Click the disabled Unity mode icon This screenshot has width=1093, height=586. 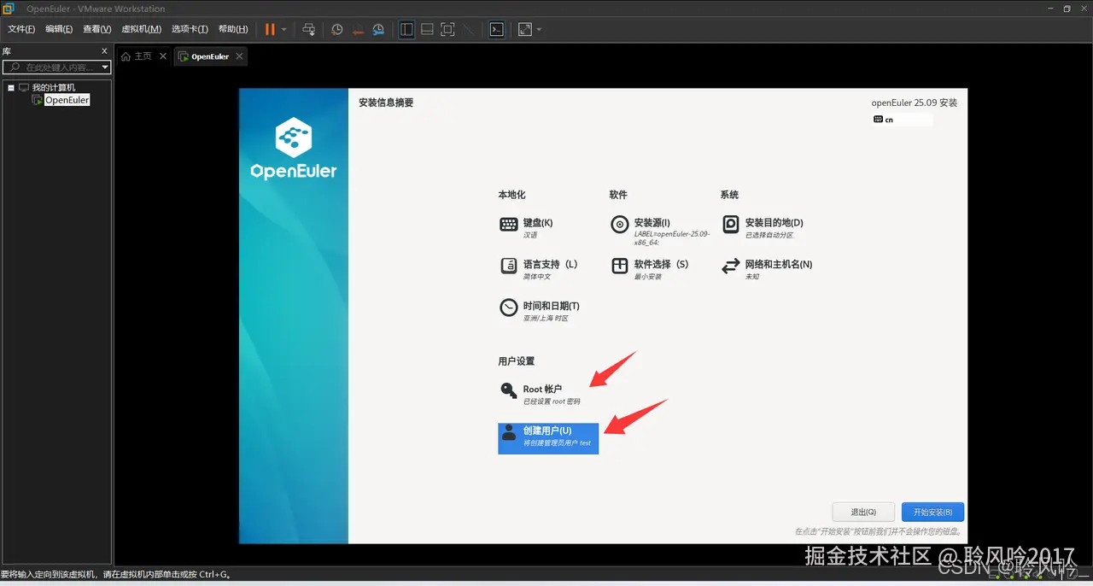tap(468, 29)
